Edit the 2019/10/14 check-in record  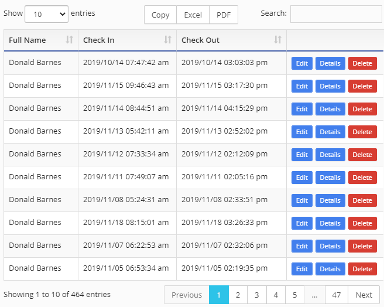tap(301, 63)
